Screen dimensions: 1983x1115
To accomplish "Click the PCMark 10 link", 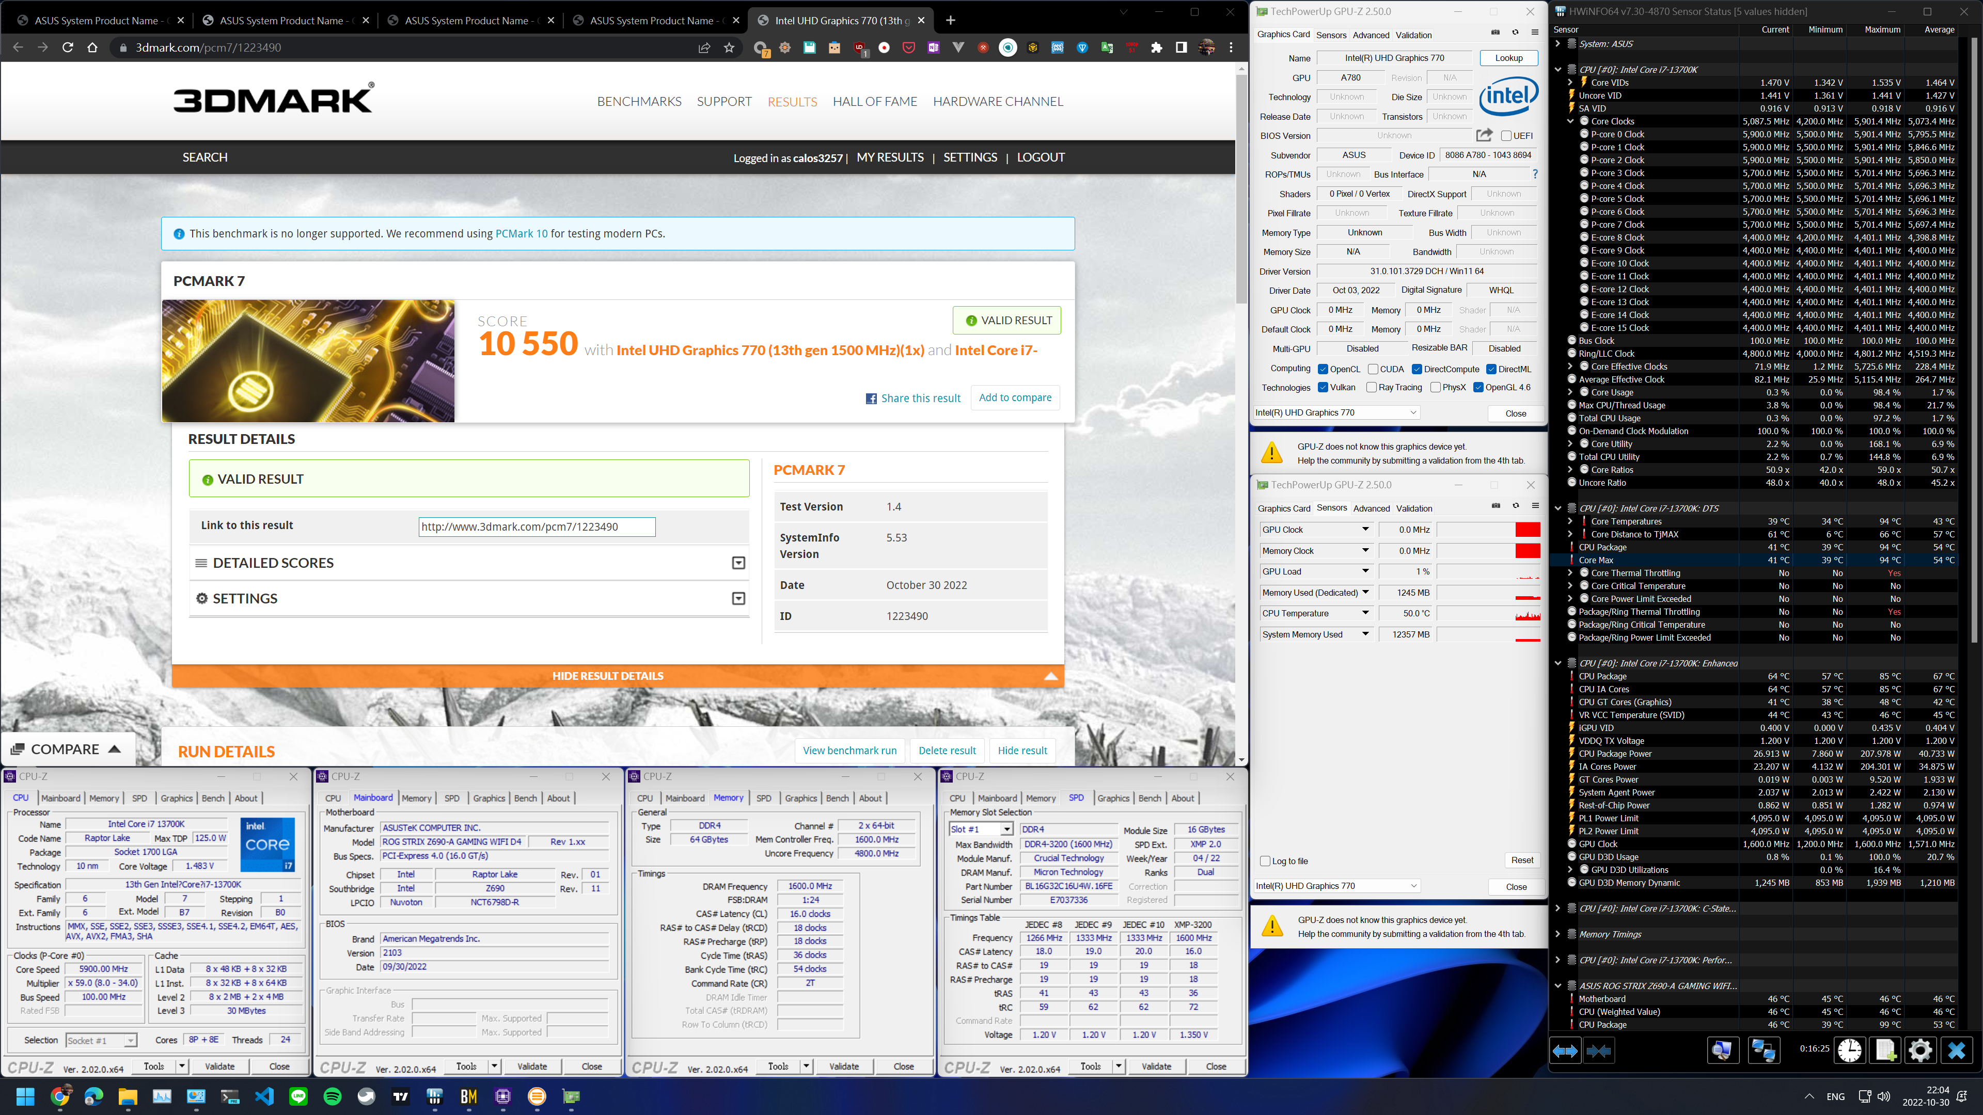I will 521,234.
